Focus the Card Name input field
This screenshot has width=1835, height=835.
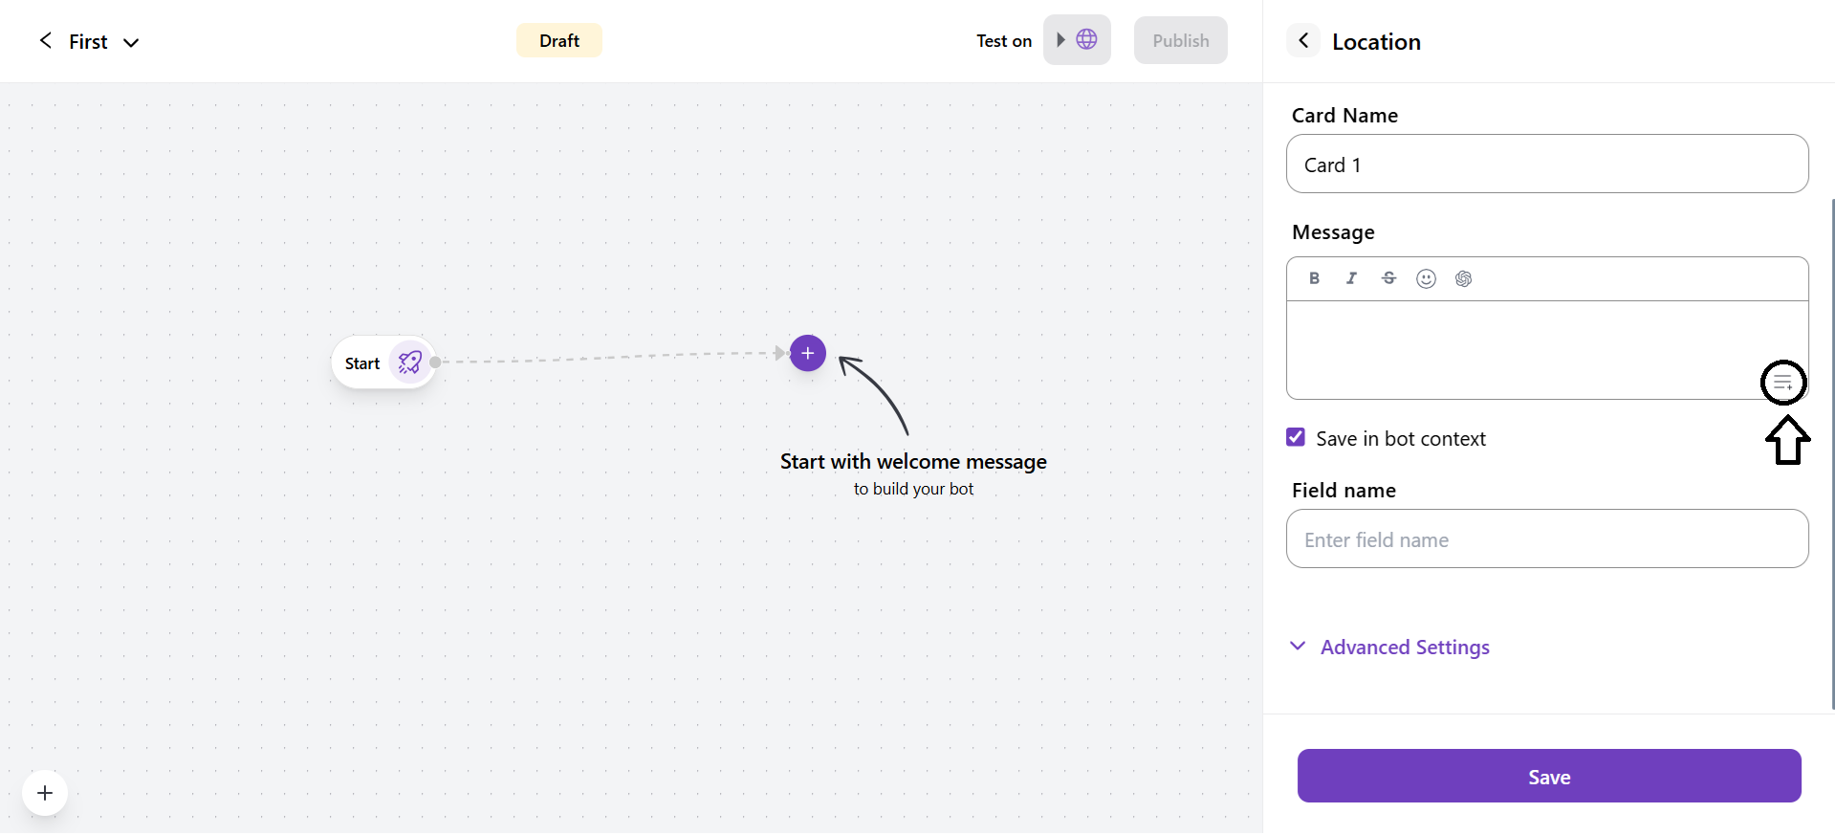coord(1546,165)
